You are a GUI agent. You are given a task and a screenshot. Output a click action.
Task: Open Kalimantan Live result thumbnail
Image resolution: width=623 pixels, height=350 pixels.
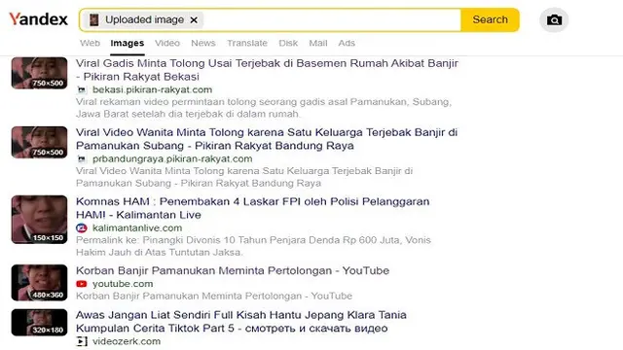pyautogui.click(x=39, y=220)
